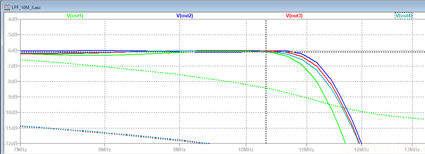The height and width of the screenshot is (154, 425).
Task: Click the LPF_10M_3.asc window icon
Action: [7, 7]
